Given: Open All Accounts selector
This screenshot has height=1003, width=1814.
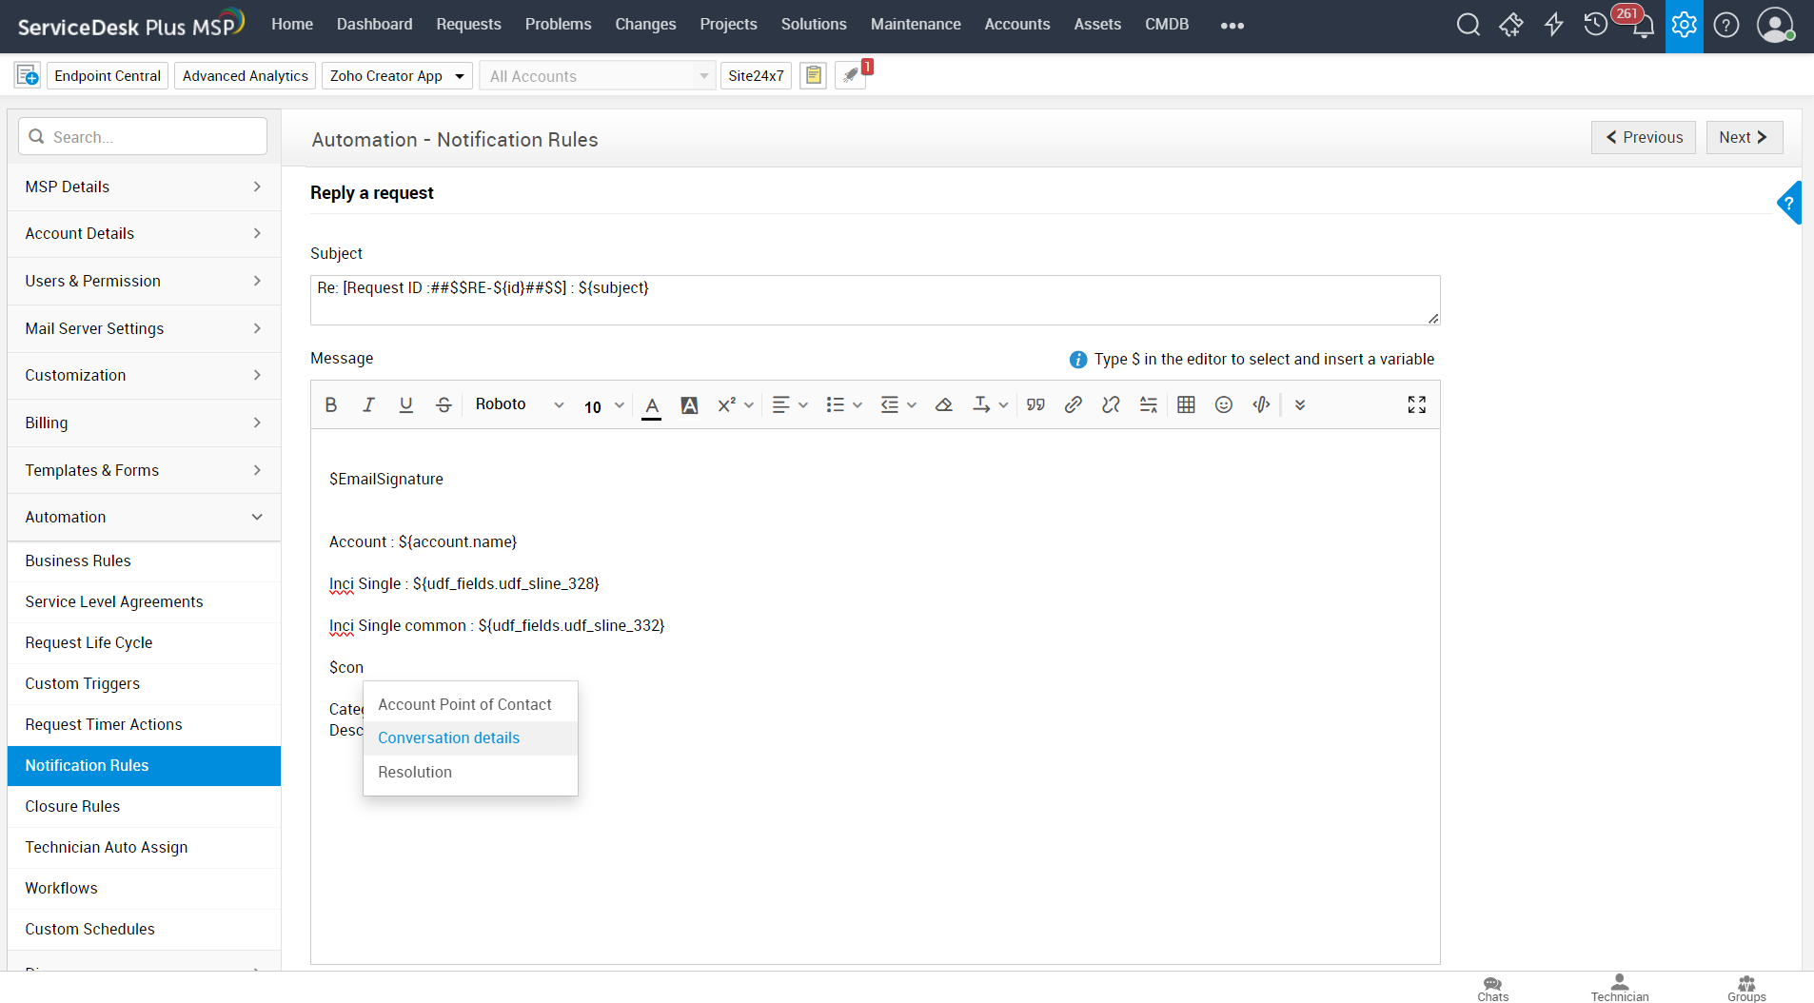Looking at the screenshot, I should pyautogui.click(x=598, y=76).
